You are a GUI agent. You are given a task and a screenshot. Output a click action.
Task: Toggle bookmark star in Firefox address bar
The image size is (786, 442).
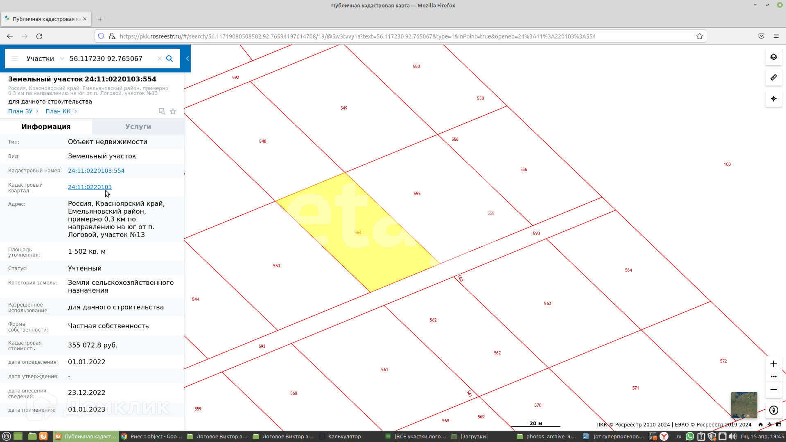(700, 36)
